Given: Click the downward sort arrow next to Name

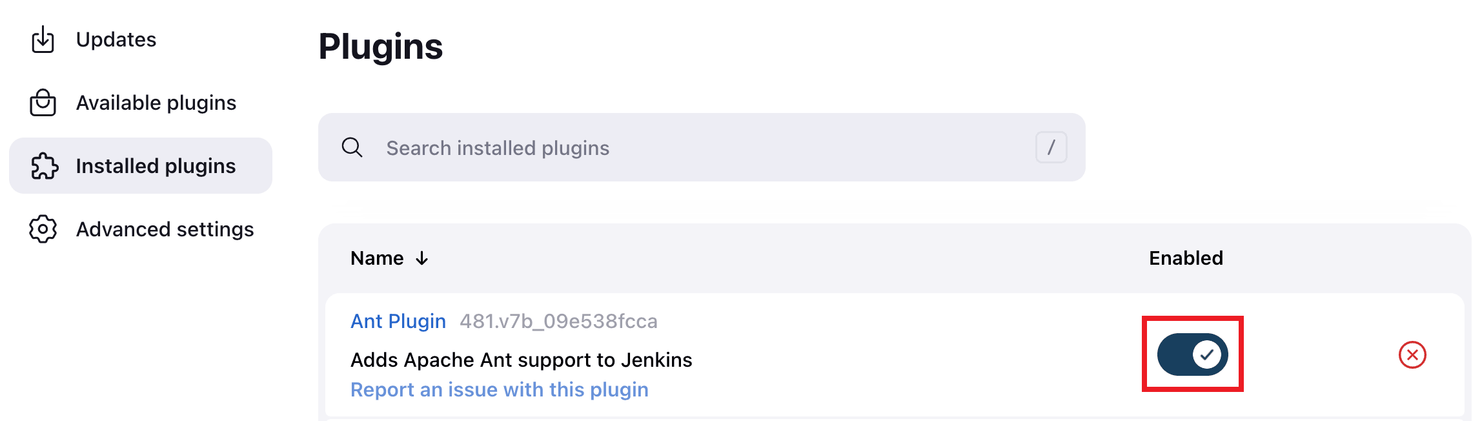Looking at the screenshot, I should 422,258.
